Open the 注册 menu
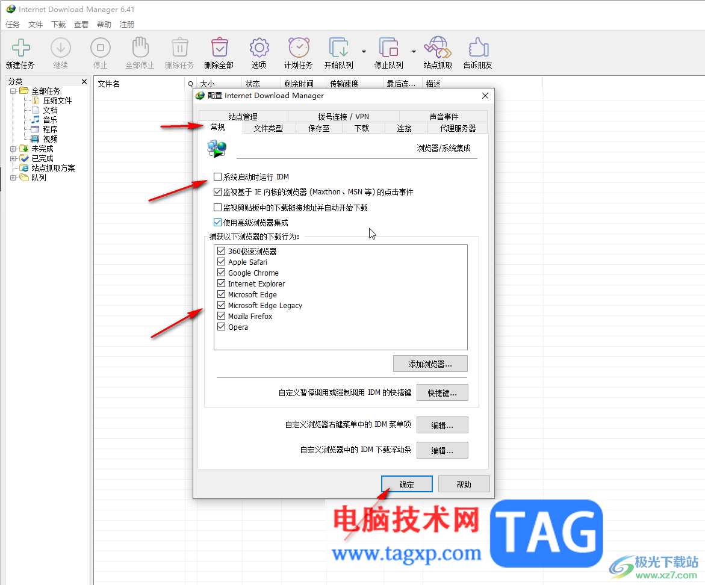Viewport: 705px width, 585px height. 127,24
